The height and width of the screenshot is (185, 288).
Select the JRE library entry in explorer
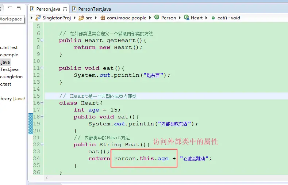[x=12, y=99]
